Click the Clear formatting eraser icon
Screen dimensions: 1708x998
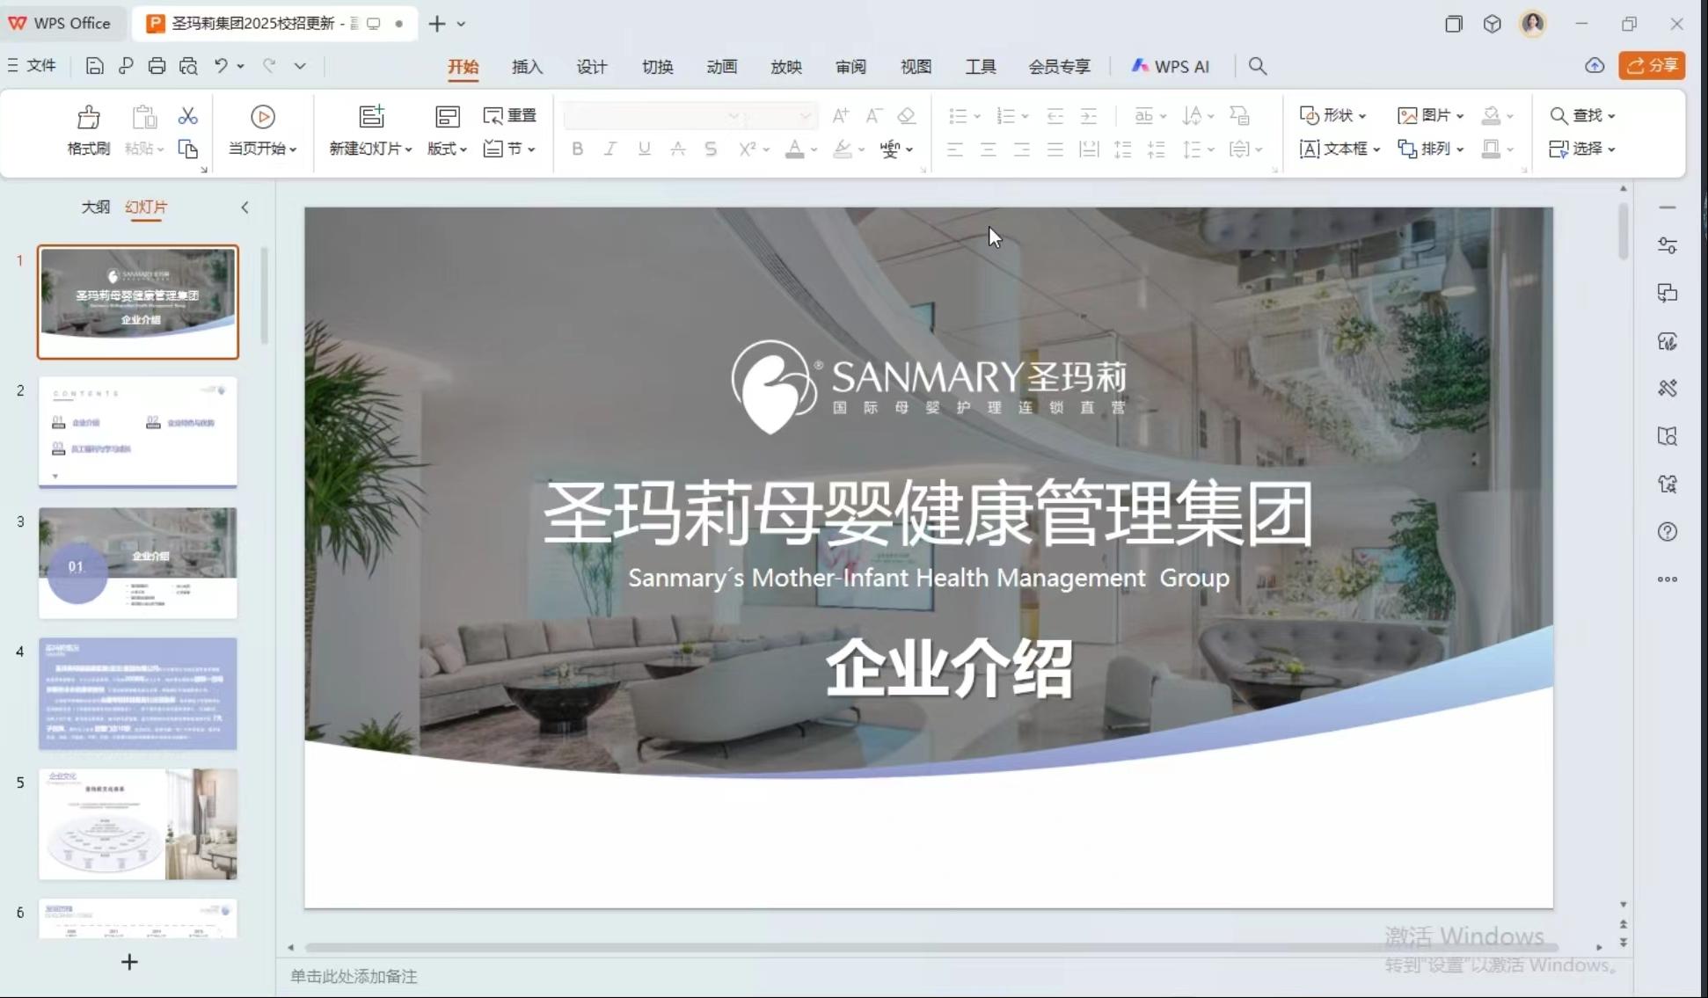point(907,115)
